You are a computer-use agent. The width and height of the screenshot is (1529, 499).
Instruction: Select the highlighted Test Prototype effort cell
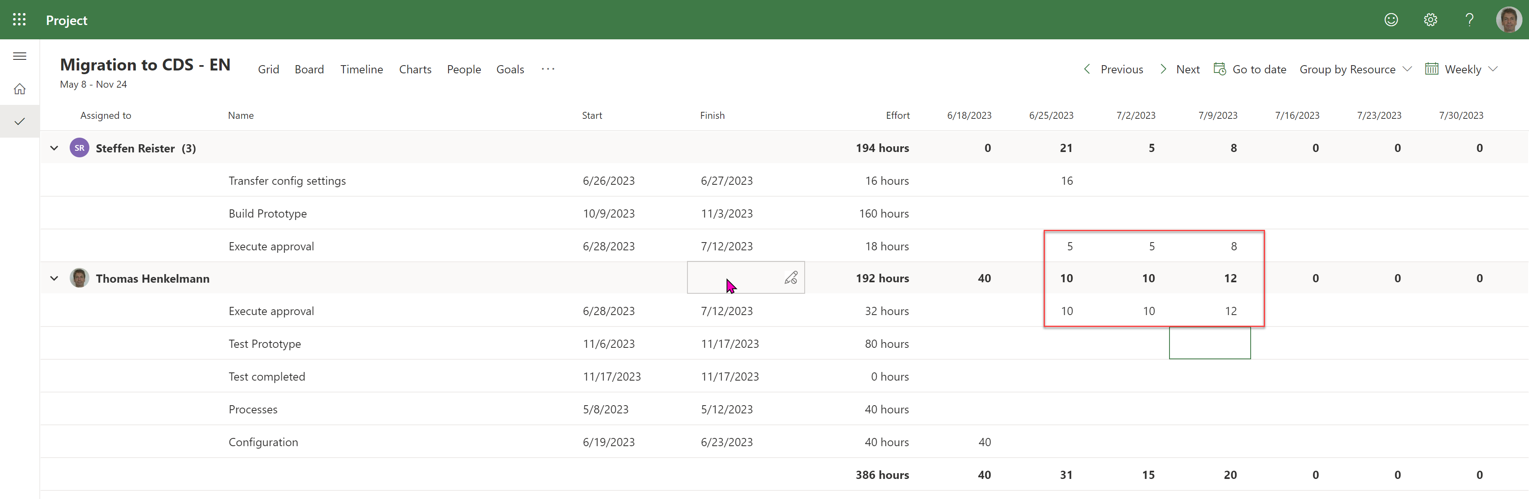coord(1210,343)
